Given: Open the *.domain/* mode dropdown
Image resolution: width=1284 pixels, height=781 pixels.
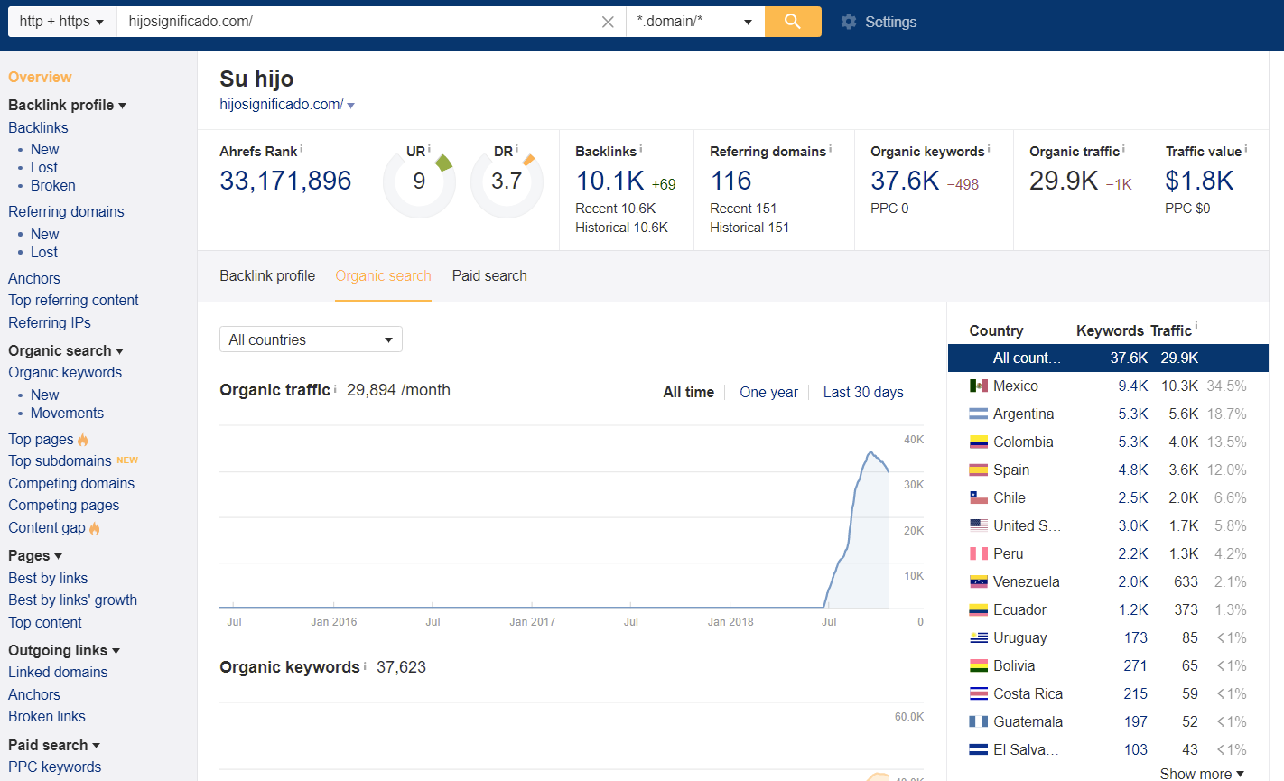Looking at the screenshot, I should coord(695,22).
